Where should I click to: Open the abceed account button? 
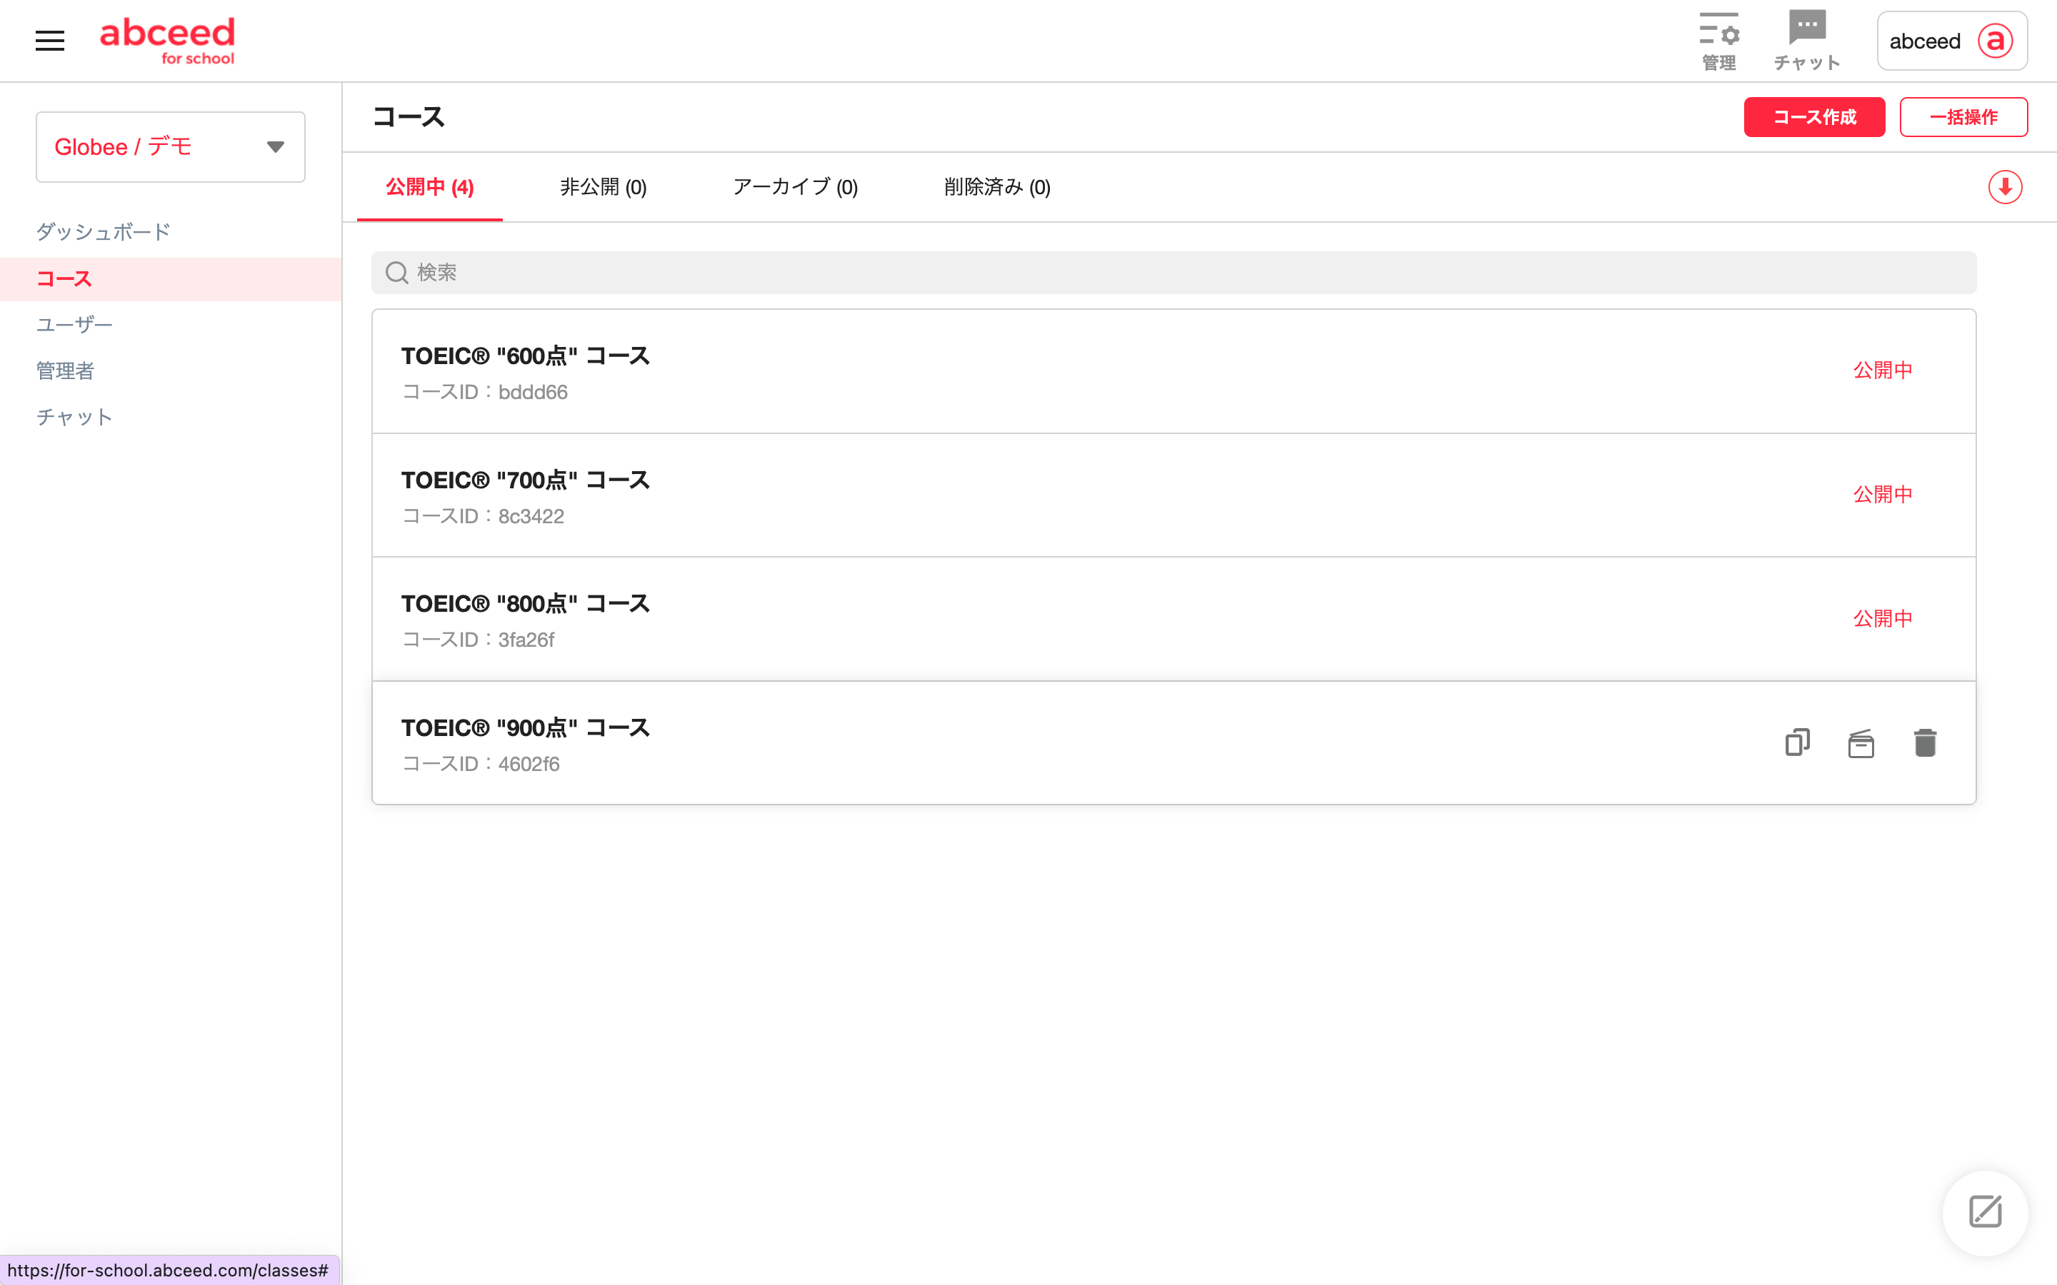1951,41
